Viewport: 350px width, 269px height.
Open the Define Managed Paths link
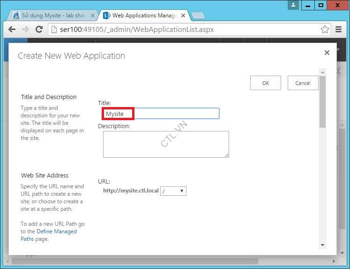coord(49,235)
